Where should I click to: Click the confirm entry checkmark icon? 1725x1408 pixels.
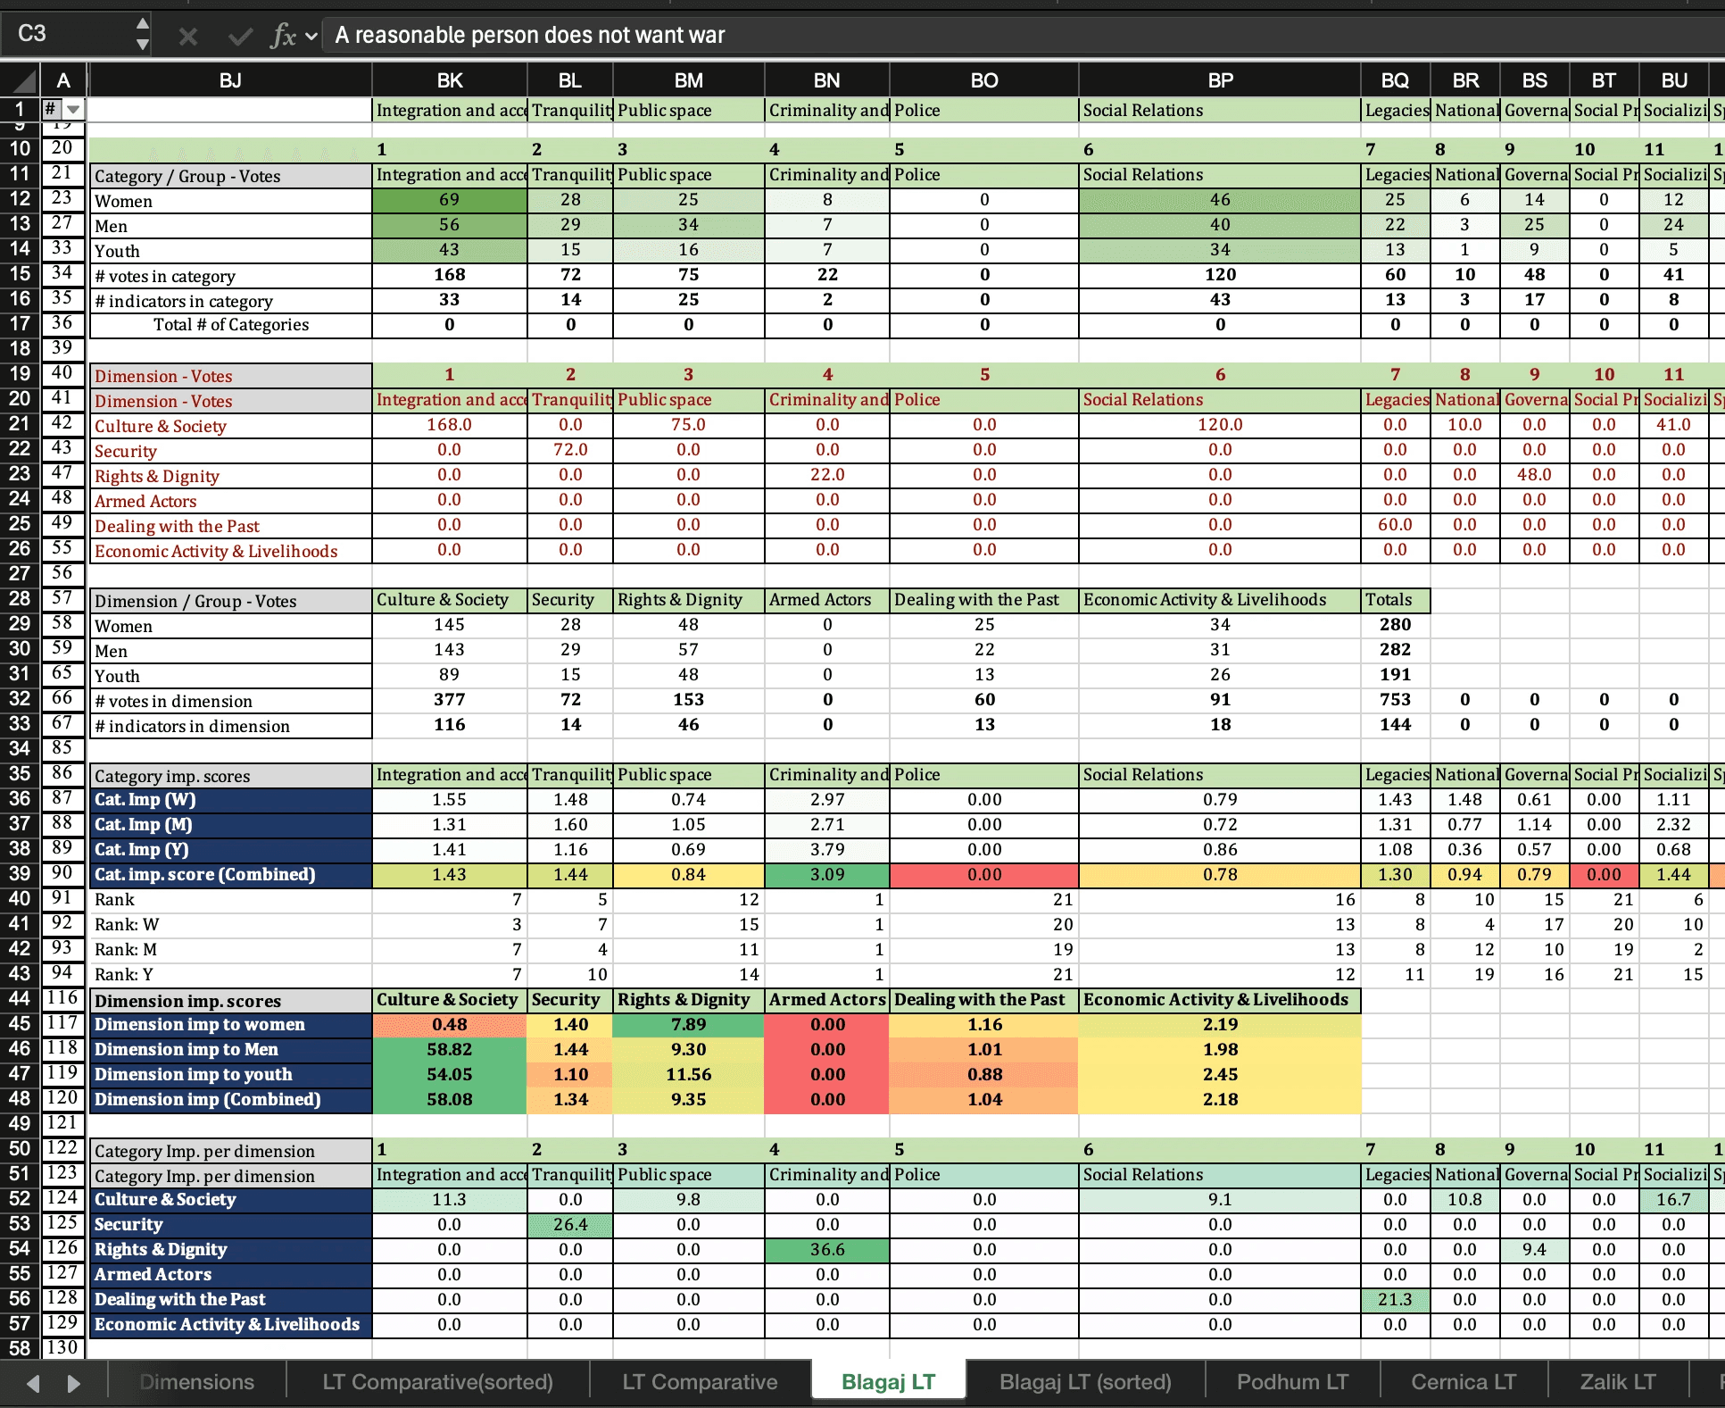click(239, 37)
